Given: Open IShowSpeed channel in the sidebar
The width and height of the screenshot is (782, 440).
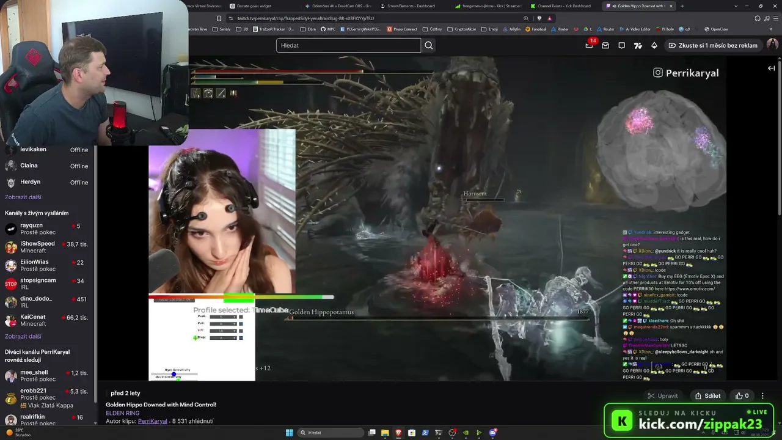Looking at the screenshot, I should pos(48,248).
